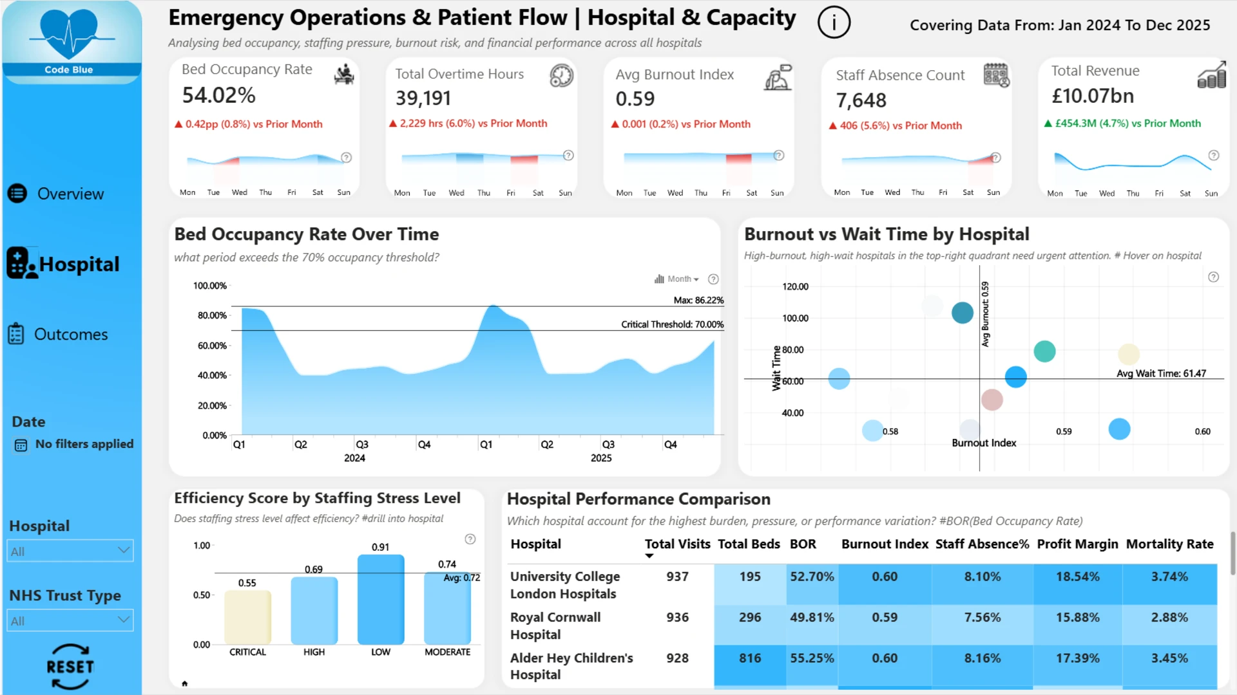The height and width of the screenshot is (695, 1237).
Task: Sort table by Total Visits header
Action: (x=677, y=544)
